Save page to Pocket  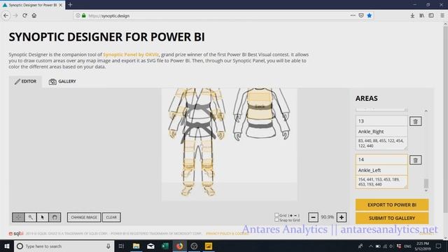tap(361, 15)
